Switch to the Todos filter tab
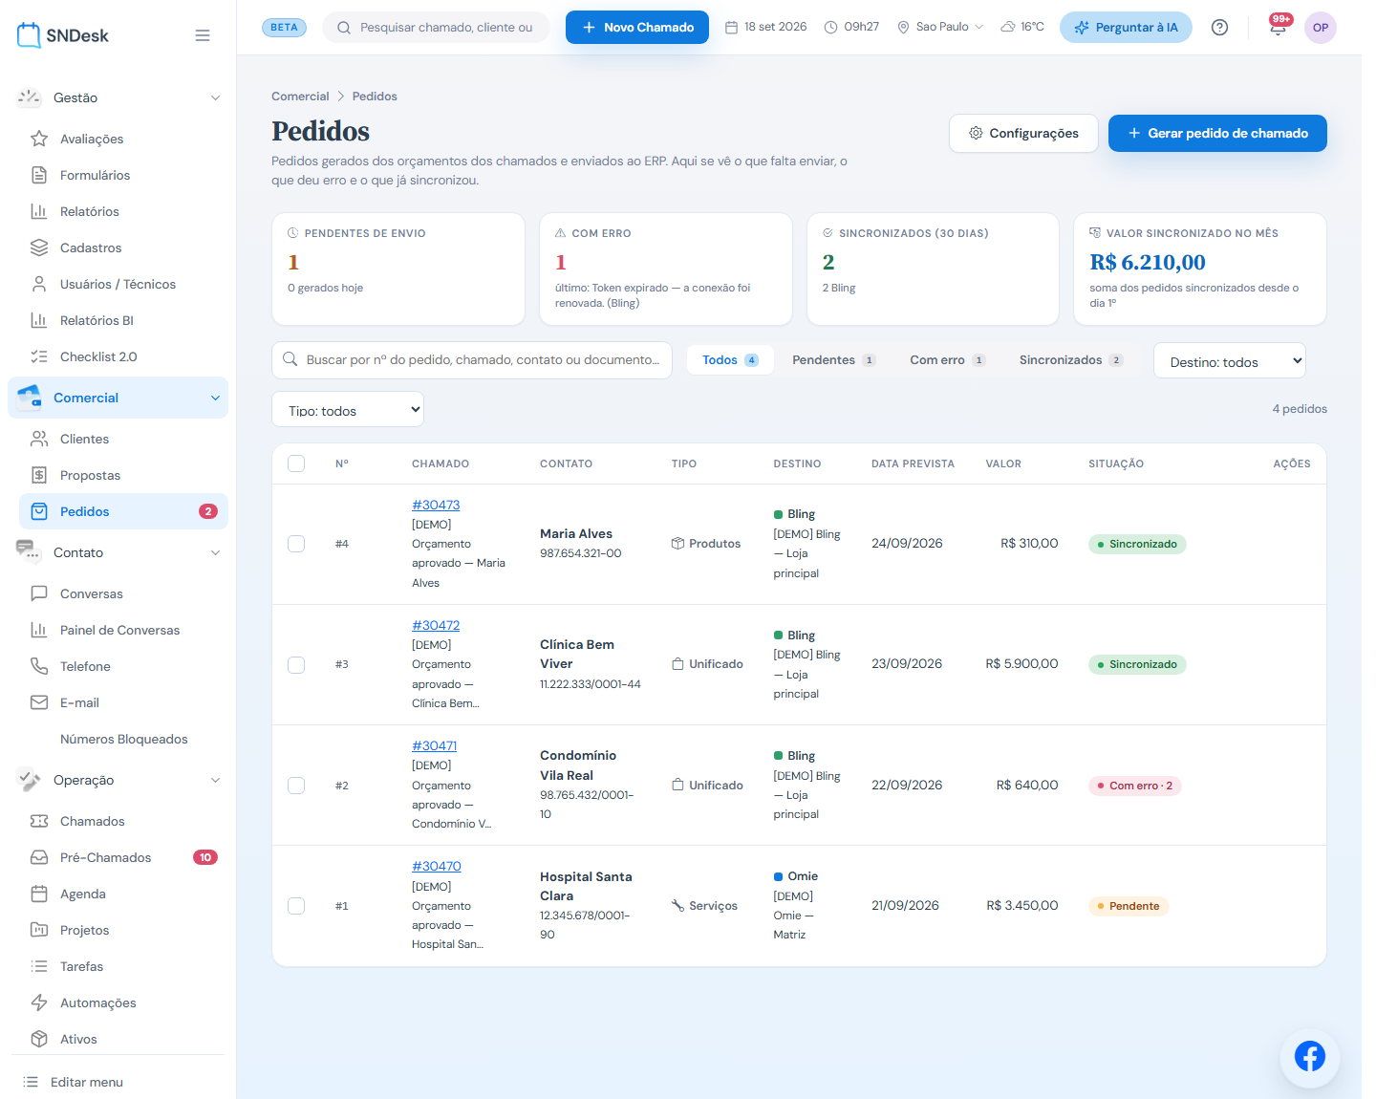Image resolution: width=1376 pixels, height=1099 pixels. [x=730, y=360]
